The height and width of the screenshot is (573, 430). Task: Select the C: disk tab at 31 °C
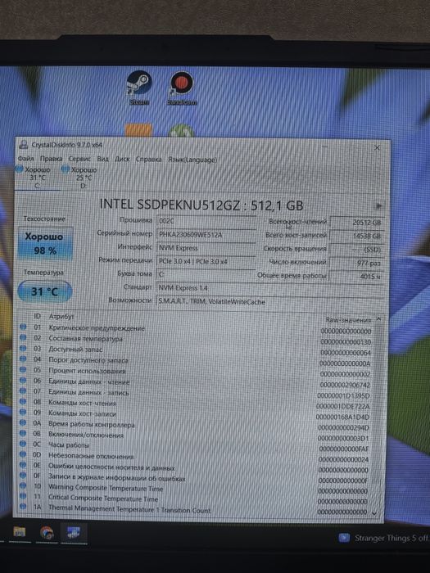pos(38,178)
